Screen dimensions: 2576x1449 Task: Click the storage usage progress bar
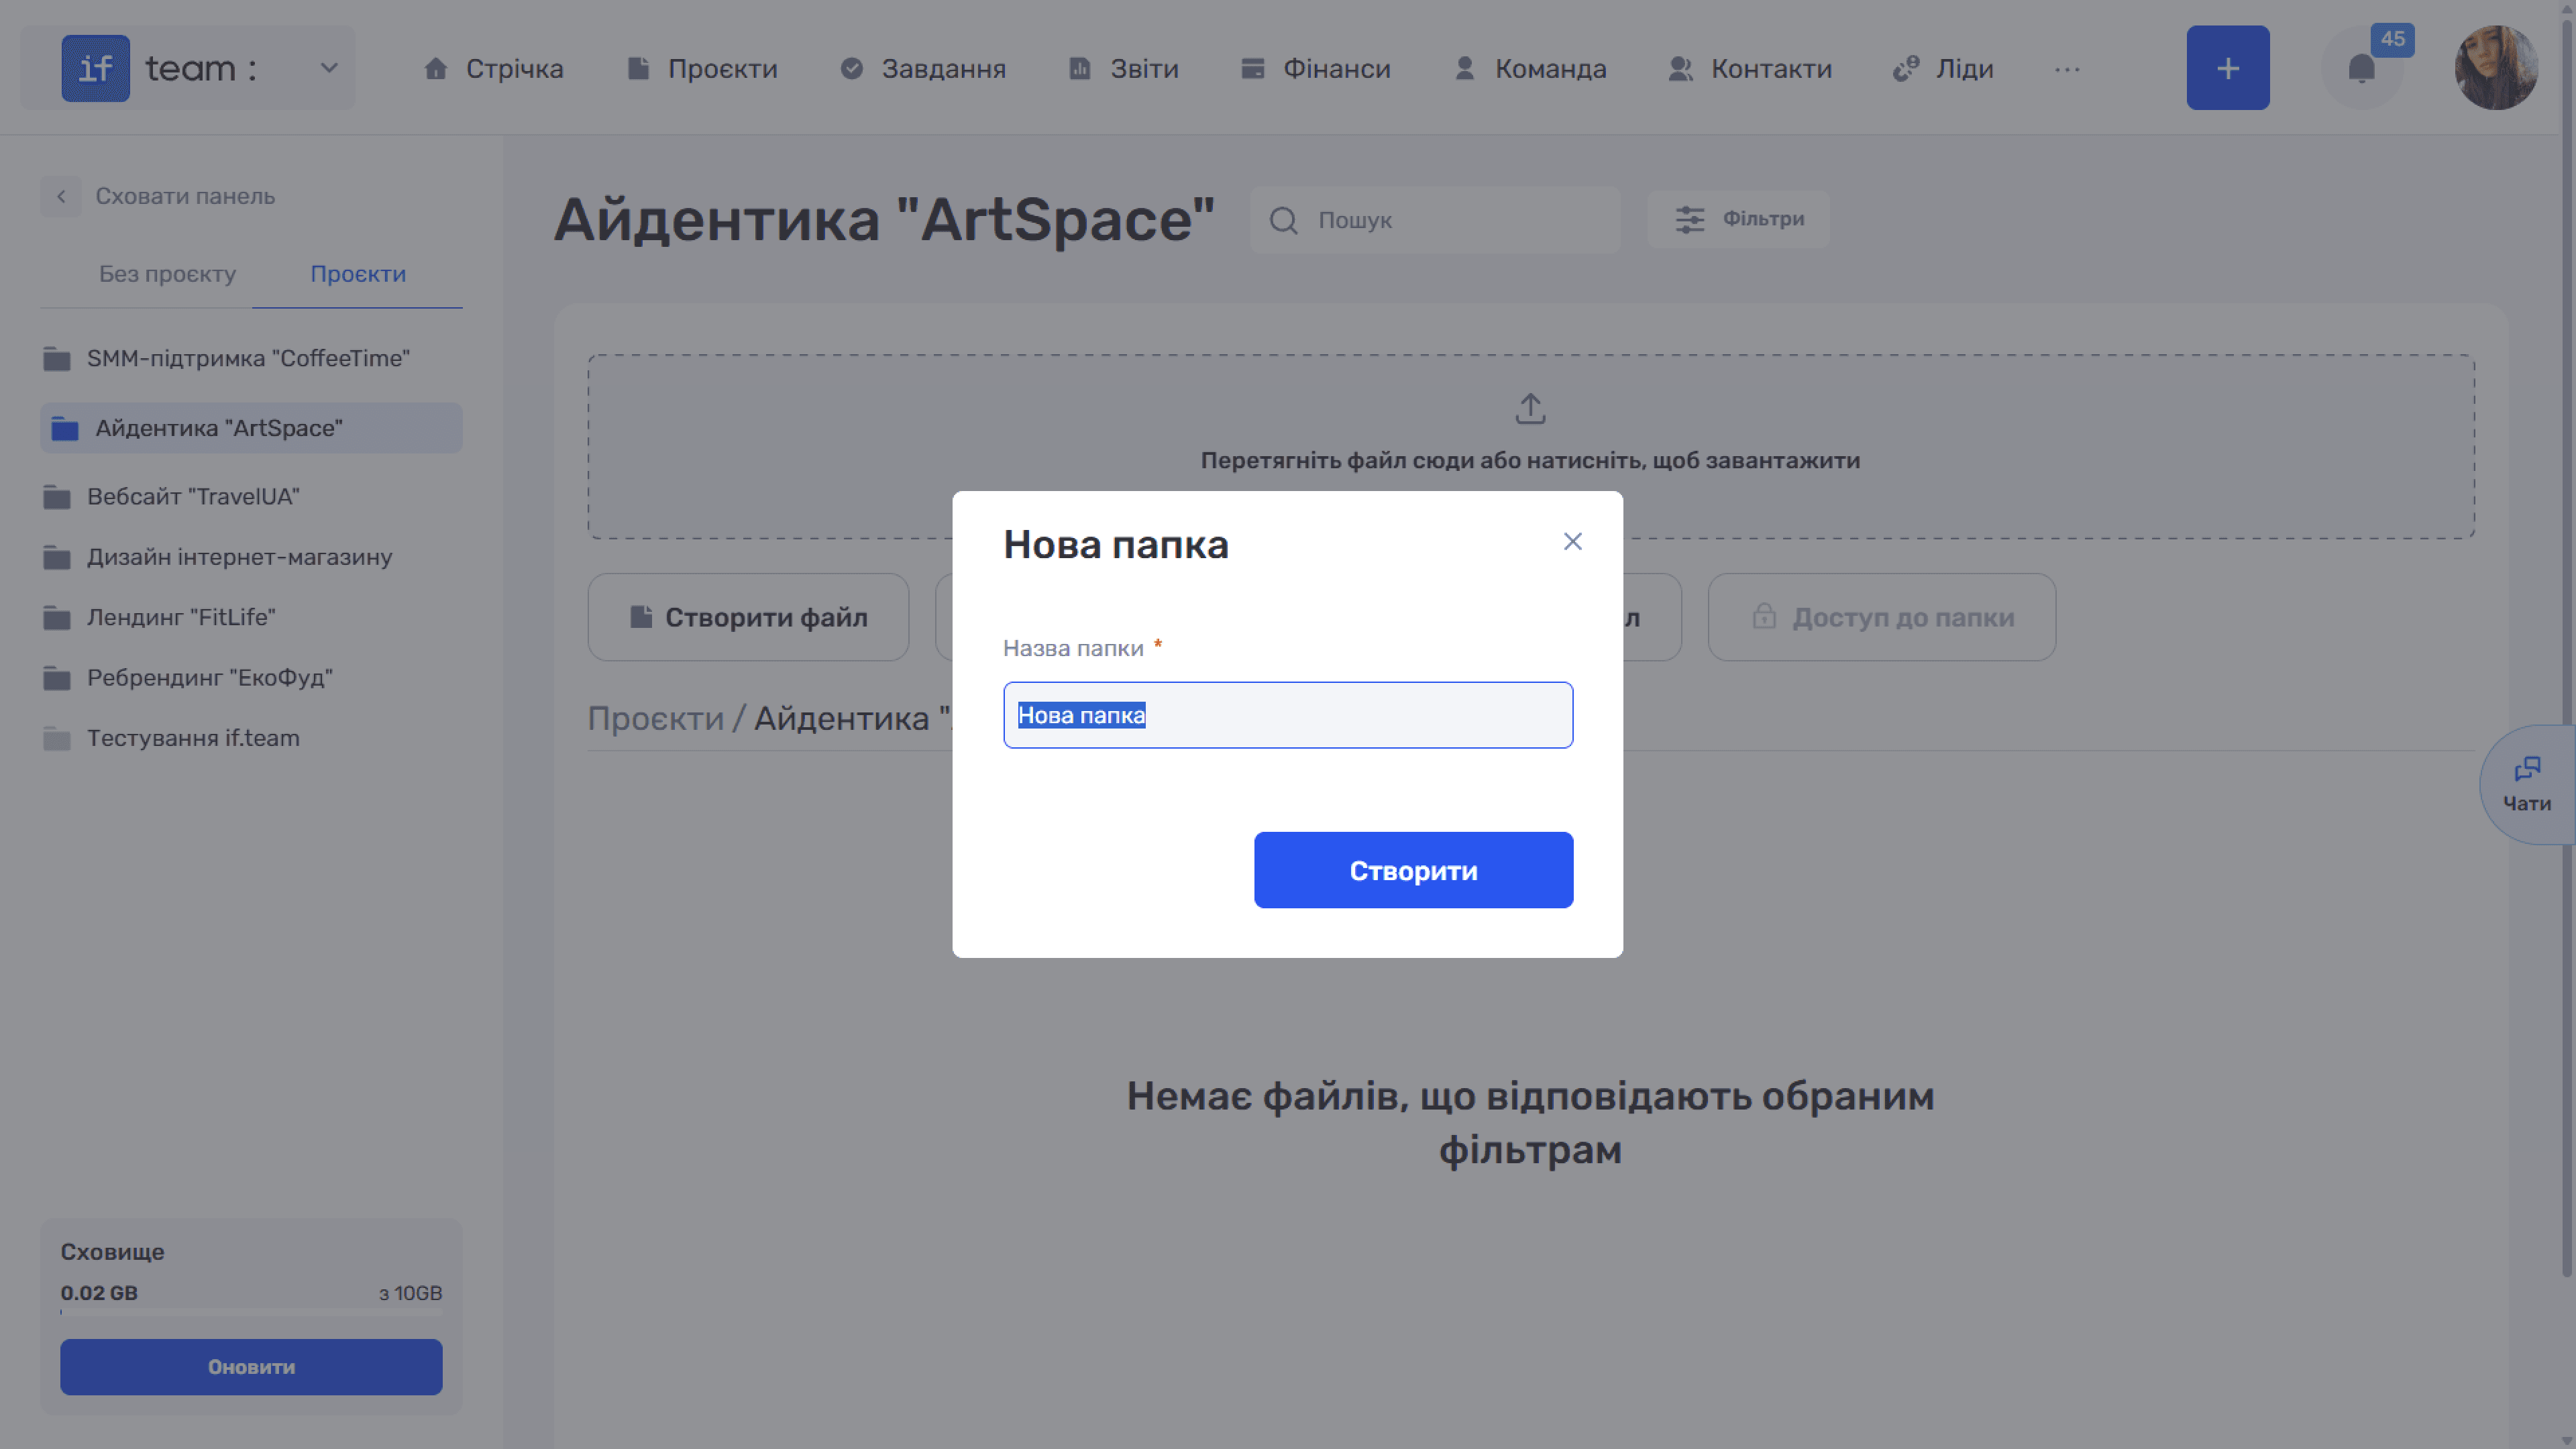point(251,1312)
